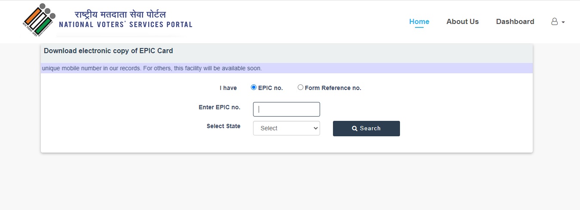This screenshot has height=210, width=580.
Task: Click the Form Reference no. label text
Action: pos(333,88)
